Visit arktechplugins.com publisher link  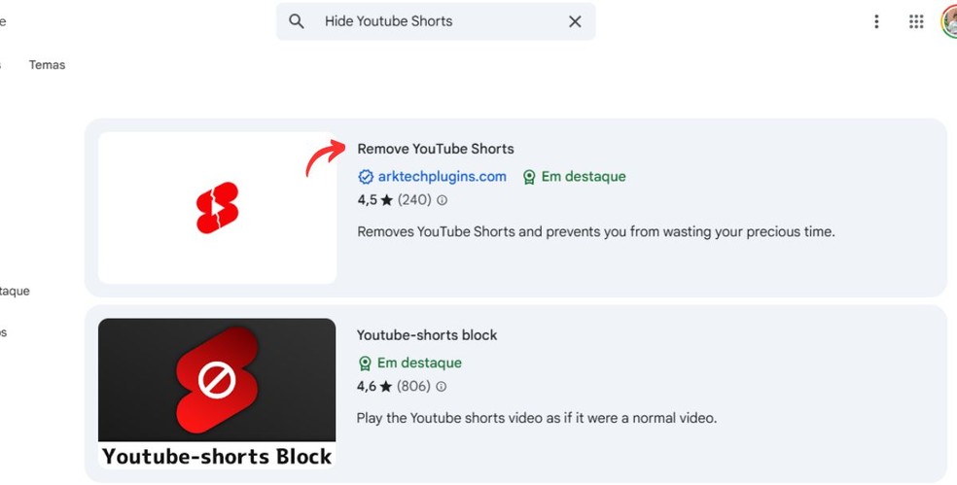tap(443, 176)
